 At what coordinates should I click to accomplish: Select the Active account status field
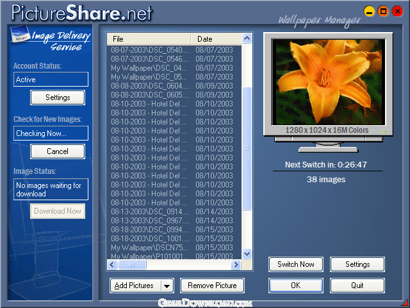51,80
